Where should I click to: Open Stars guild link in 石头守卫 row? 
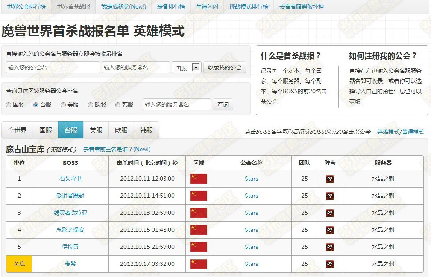tap(251, 179)
